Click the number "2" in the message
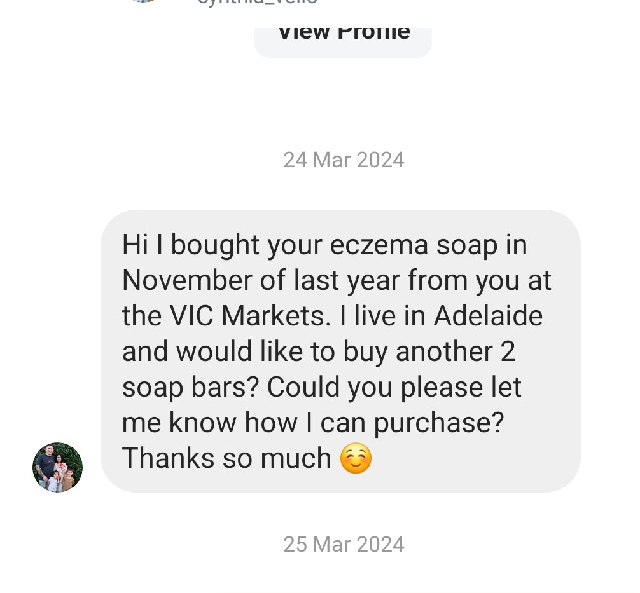 (508, 352)
